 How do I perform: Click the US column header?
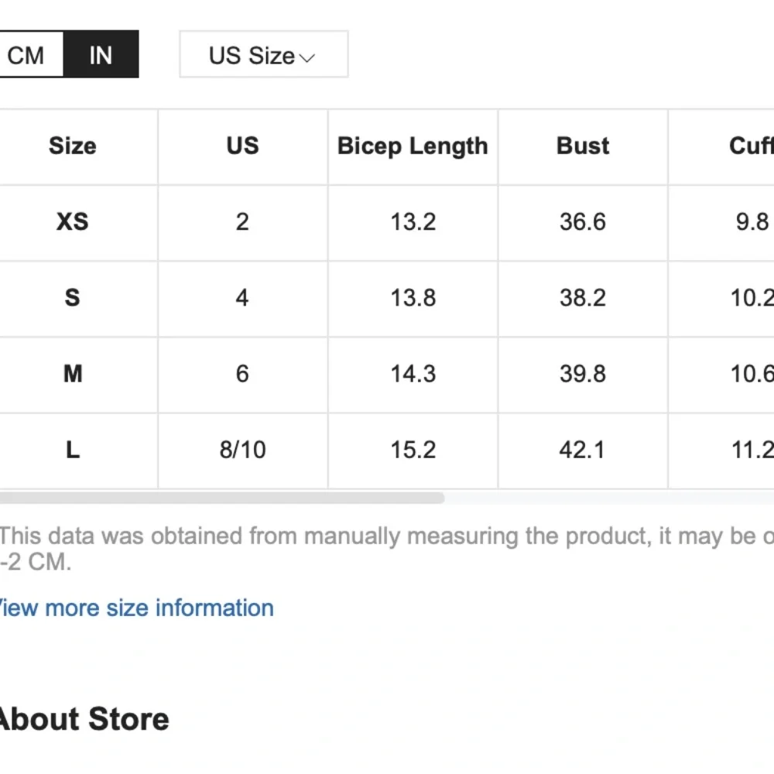tap(242, 146)
